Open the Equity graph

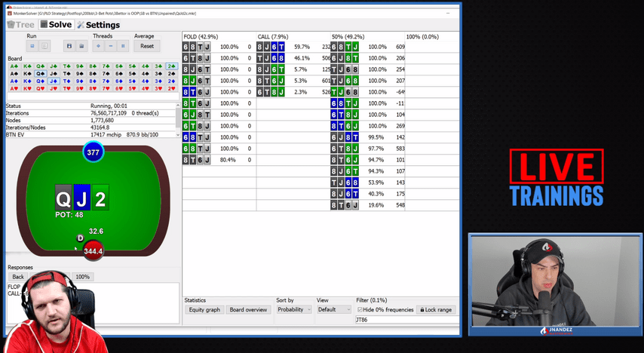pos(204,309)
